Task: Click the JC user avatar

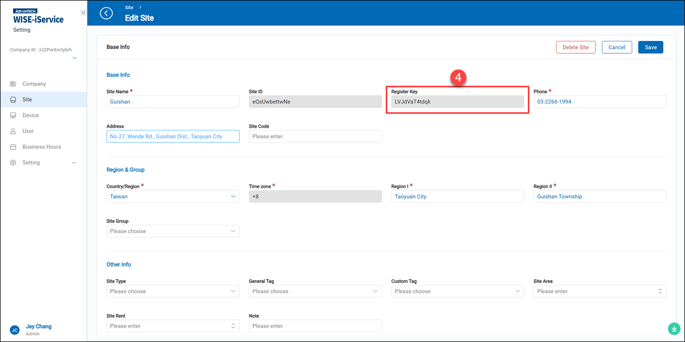Action: point(15,330)
